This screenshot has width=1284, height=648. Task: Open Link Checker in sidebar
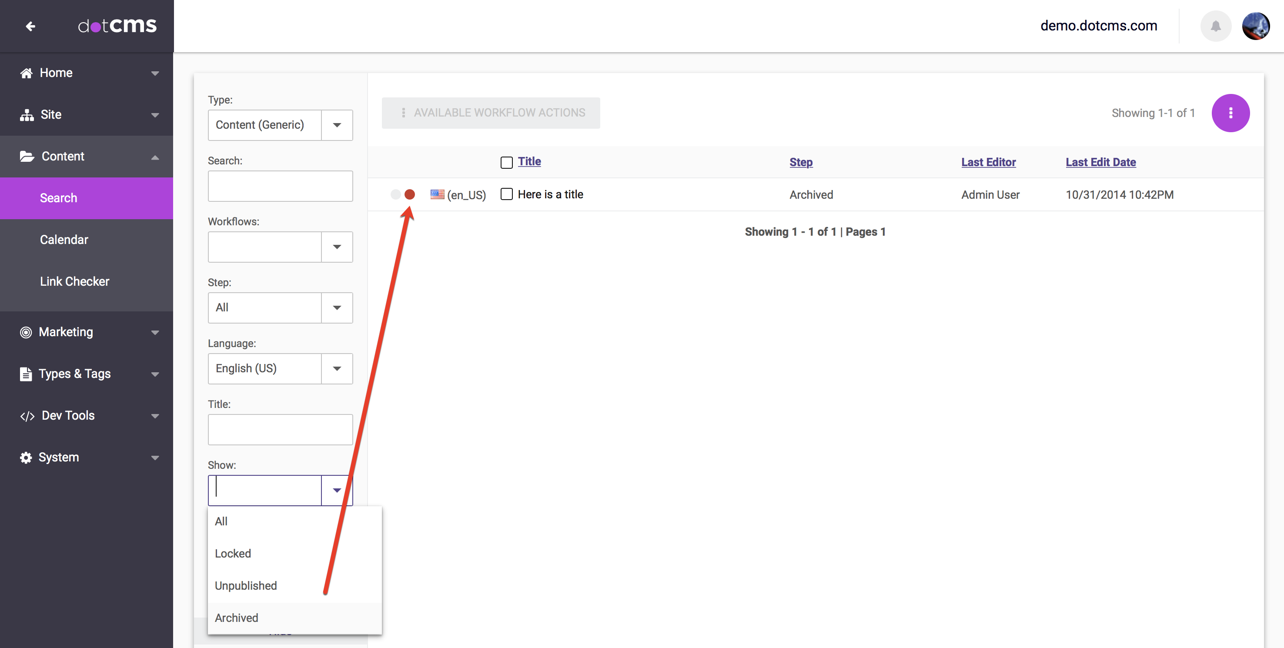pos(74,282)
